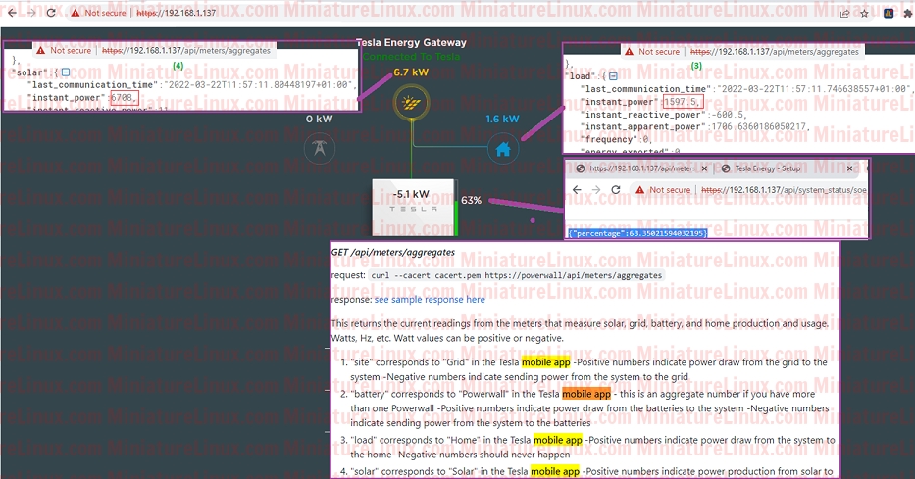Image resolution: width=915 pixels, height=479 pixels.
Task: Click the -5.1 kW Powerwall power value
Action: (411, 194)
